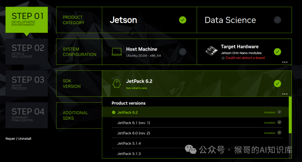This screenshot has height=162, width=302.
Task: Click Installed label on JetPack 6.1 row
Action: [x=269, y=123]
